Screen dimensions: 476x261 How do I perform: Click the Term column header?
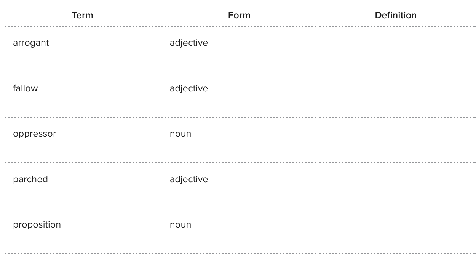[x=82, y=15]
